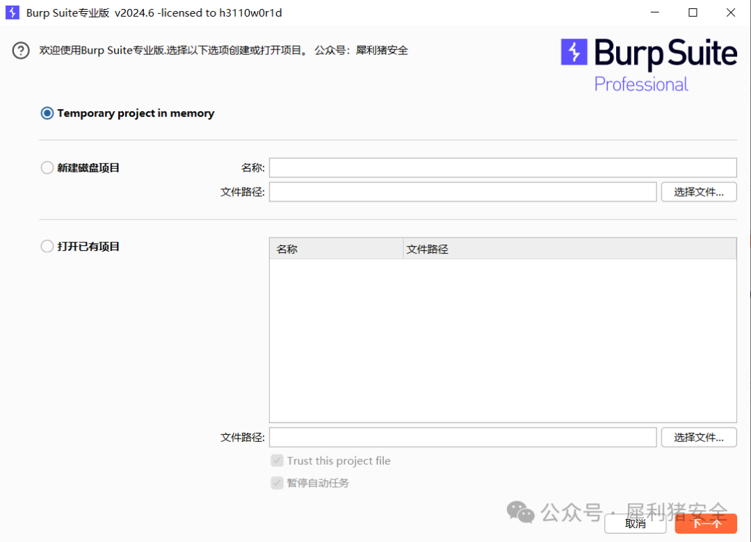This screenshot has width=751, height=542.
Task: Select the 打开已有项目 radio button
Action: [x=47, y=246]
